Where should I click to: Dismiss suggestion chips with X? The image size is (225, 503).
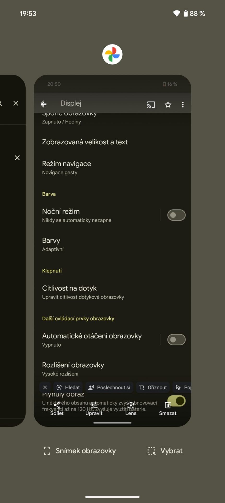(45, 387)
